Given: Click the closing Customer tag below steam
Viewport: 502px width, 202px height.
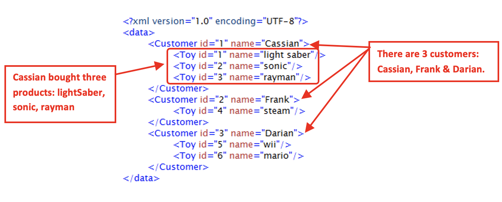Looking at the screenshot, I should coord(178,122).
